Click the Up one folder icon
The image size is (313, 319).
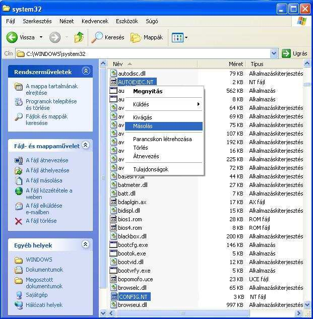click(79, 37)
